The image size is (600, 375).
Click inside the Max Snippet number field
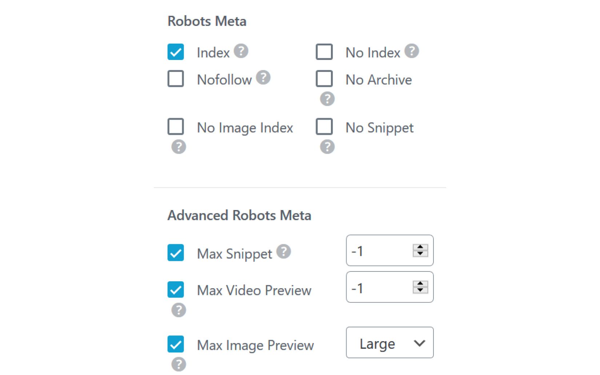(378, 251)
